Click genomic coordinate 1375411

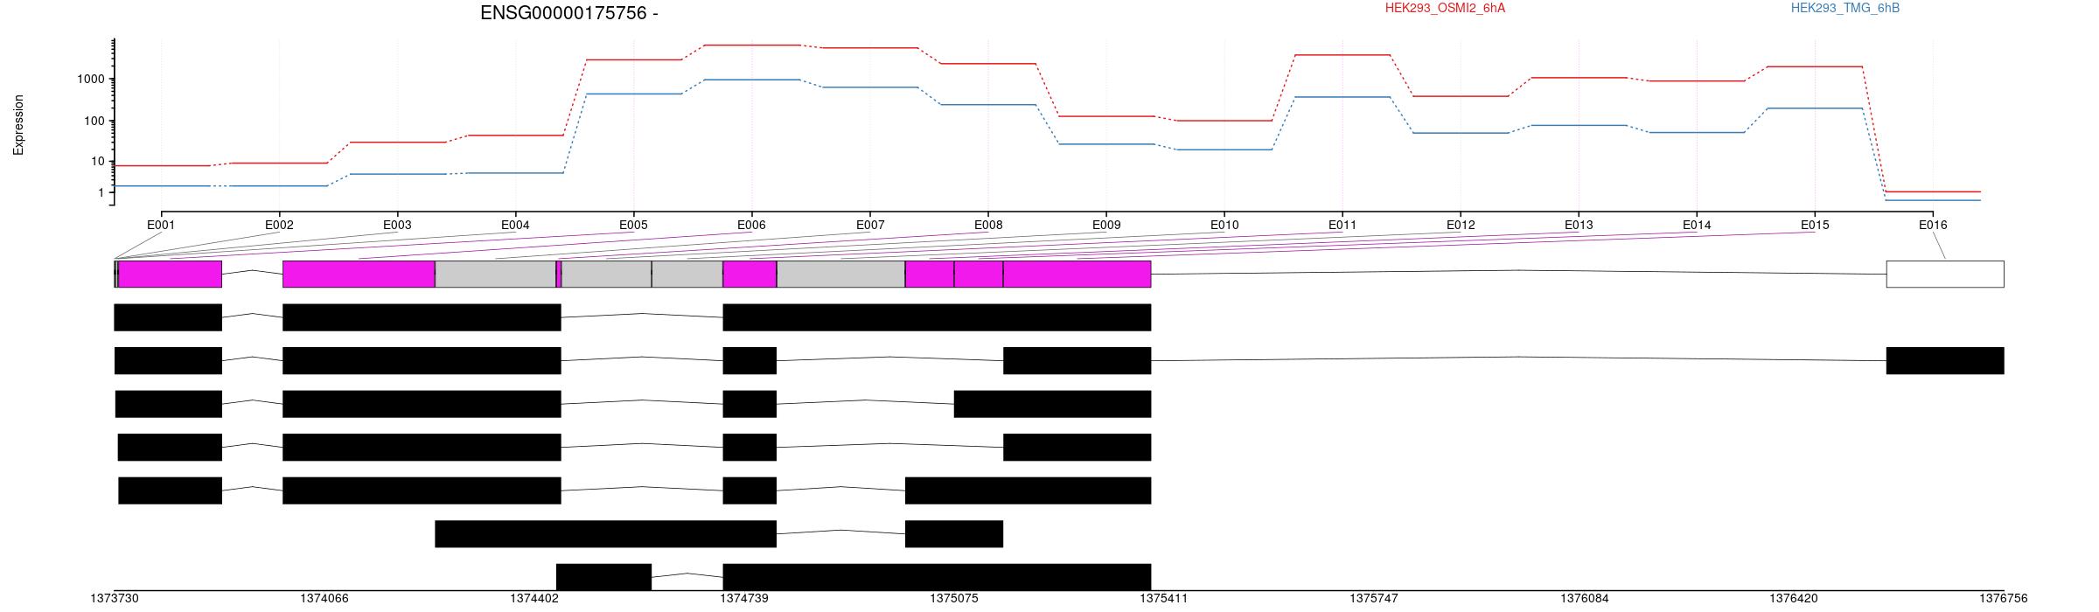(x=1164, y=599)
